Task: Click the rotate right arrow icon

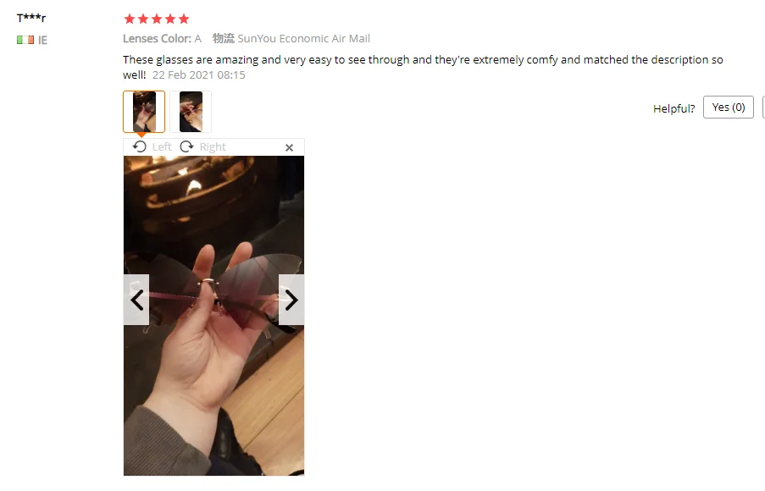Action: tap(186, 146)
